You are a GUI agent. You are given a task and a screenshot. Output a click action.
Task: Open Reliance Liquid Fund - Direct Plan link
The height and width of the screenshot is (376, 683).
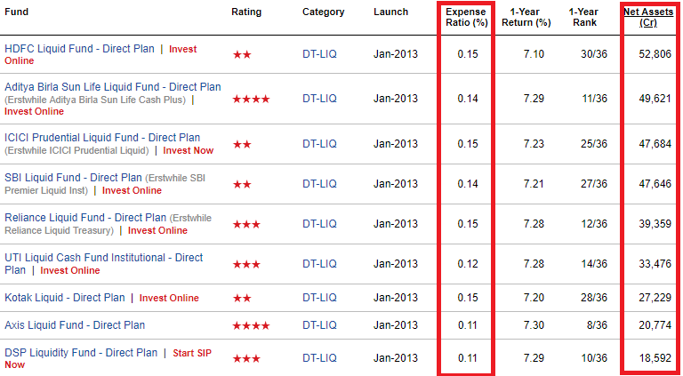[x=85, y=218]
